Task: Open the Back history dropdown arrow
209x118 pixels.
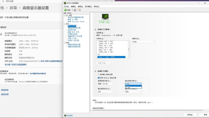Action: (x=72, y=10)
